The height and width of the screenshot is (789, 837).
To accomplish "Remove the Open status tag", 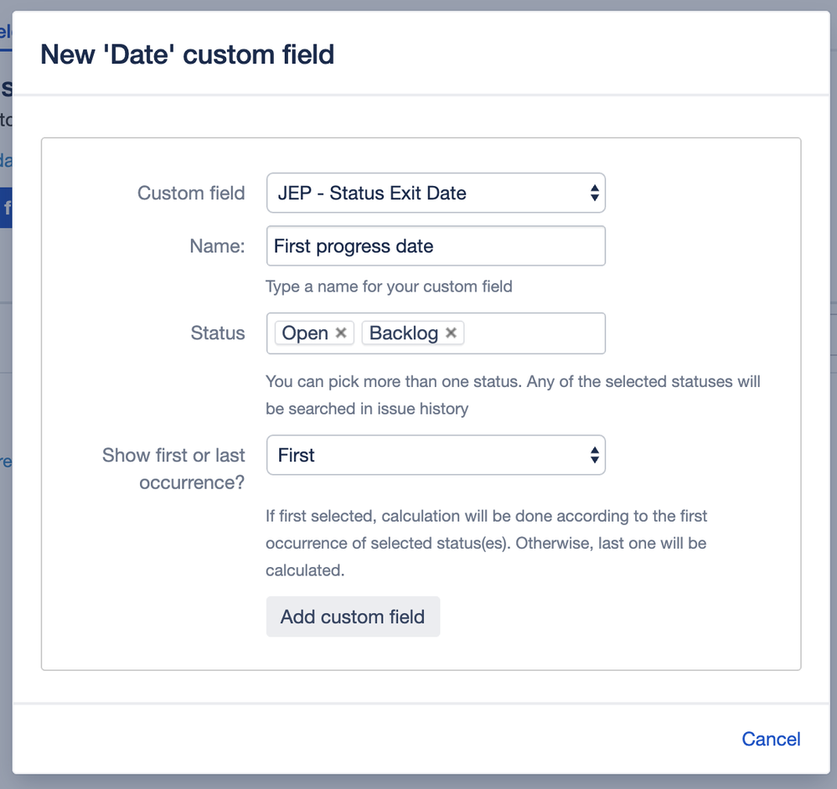I will (x=341, y=333).
